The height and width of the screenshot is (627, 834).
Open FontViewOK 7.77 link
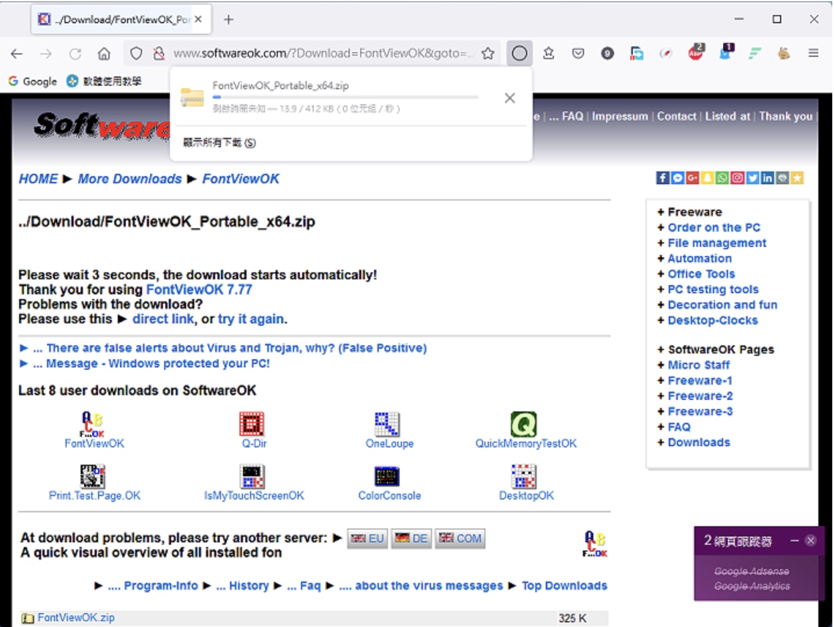click(x=199, y=289)
